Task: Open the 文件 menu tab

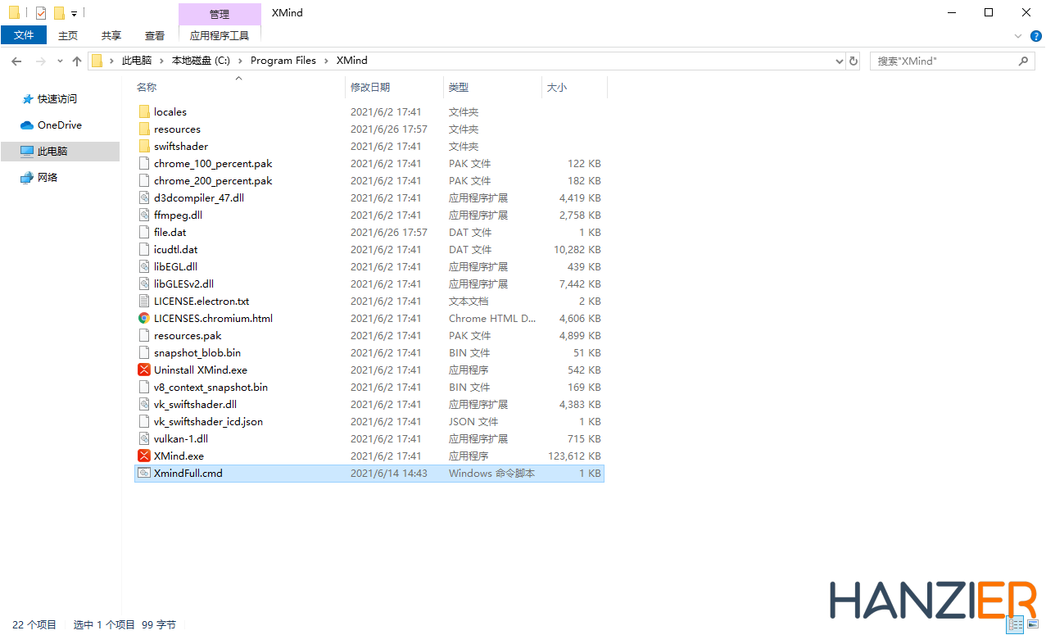Action: (x=24, y=35)
